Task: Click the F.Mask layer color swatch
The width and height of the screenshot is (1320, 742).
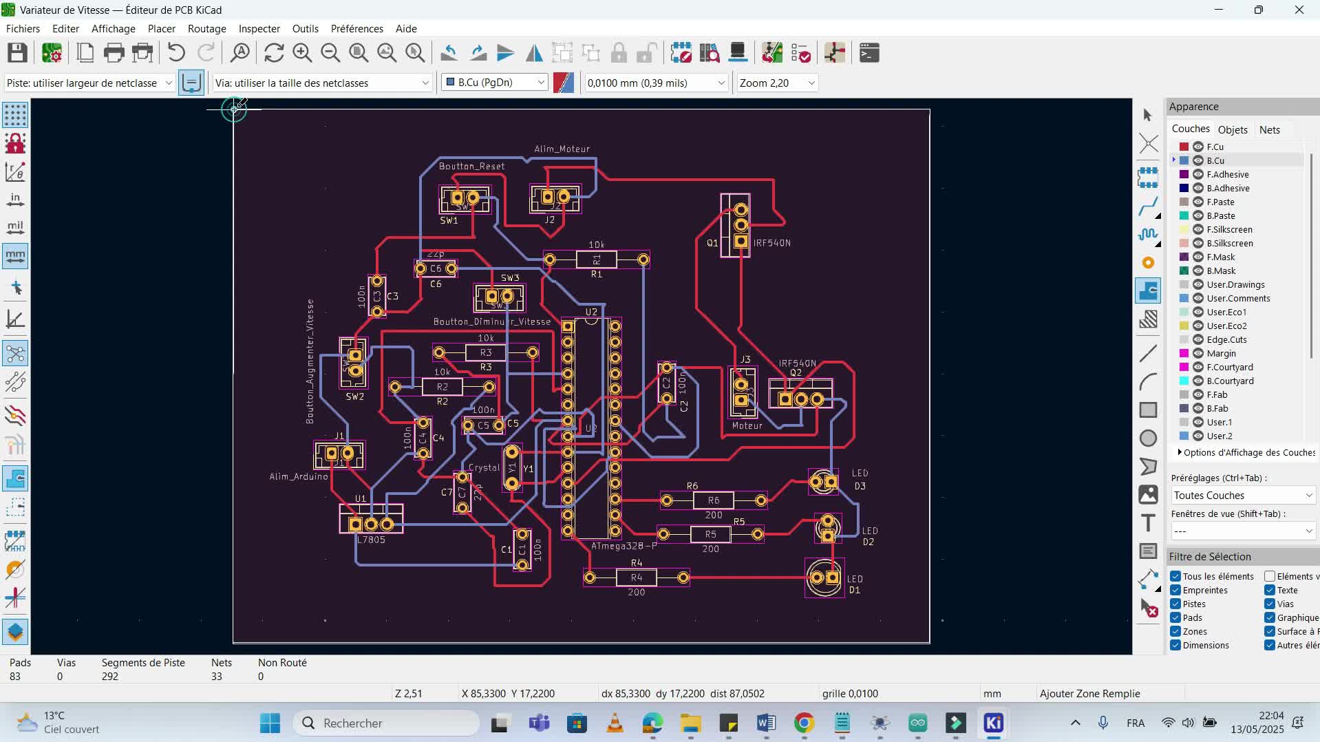Action: (1184, 257)
